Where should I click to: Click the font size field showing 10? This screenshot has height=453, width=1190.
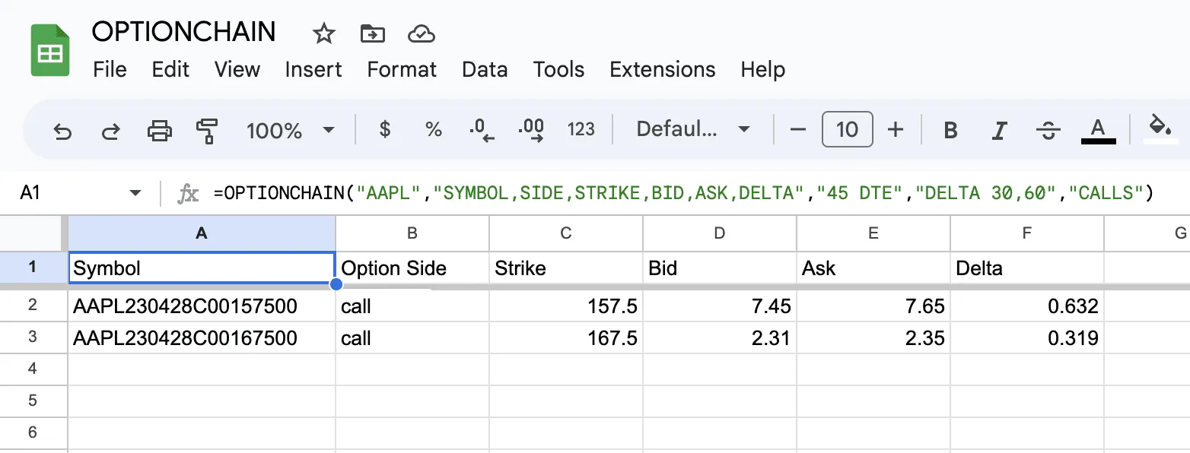click(x=847, y=129)
